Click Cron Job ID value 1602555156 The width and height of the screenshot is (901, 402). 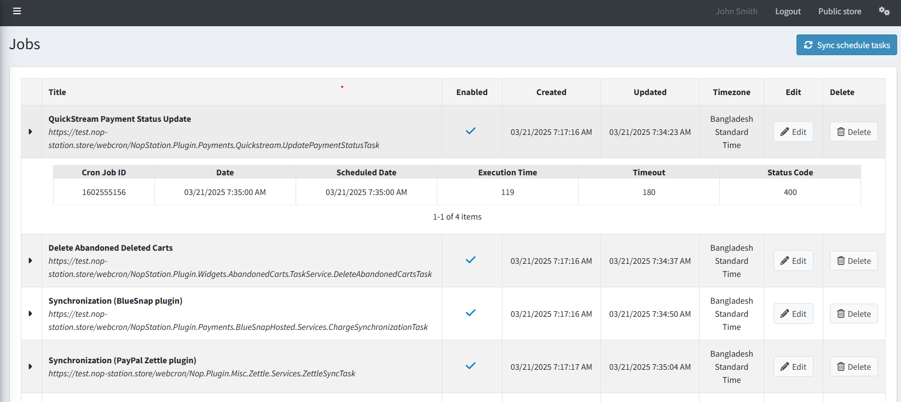coord(104,192)
